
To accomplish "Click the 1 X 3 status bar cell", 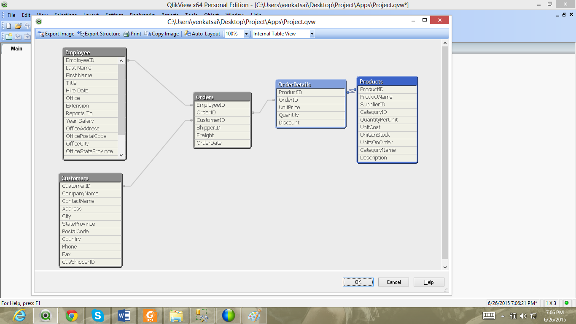I will (x=551, y=303).
